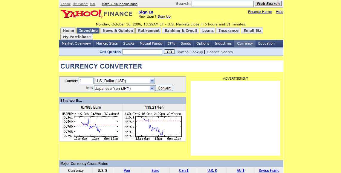Click the Swiss Franc column header link
This screenshot has width=341, height=173.
pos(269,170)
